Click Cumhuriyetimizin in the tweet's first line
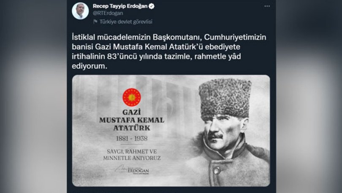Viewport: 342px width, 193px height. click(x=235, y=37)
